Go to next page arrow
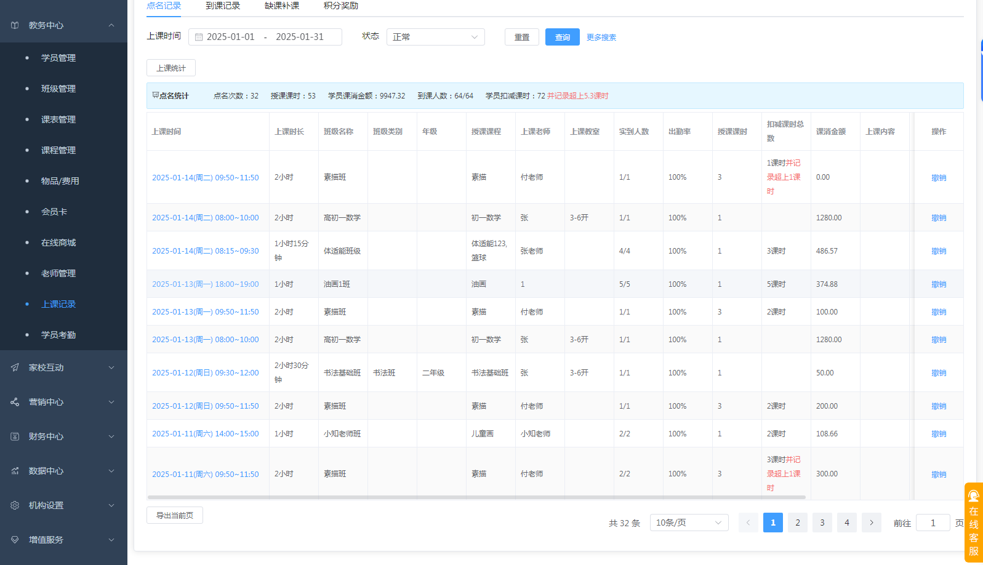 (x=872, y=523)
